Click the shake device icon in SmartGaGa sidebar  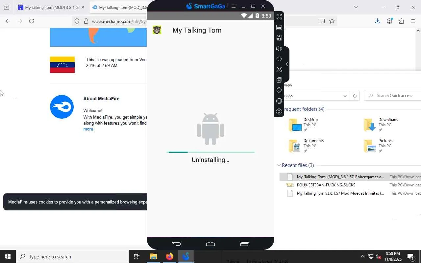279,101
